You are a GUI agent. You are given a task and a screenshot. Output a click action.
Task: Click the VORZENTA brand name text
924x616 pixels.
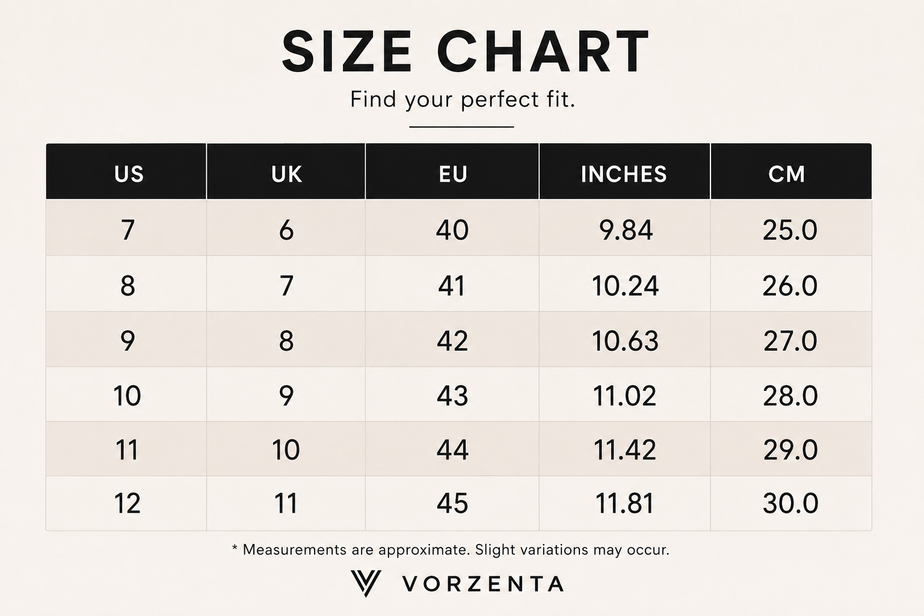tap(483, 584)
